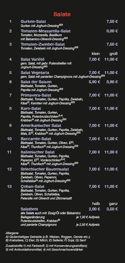Choose Griechischer Bauernsalat from the menu
125x263 pixels.
click(45, 169)
